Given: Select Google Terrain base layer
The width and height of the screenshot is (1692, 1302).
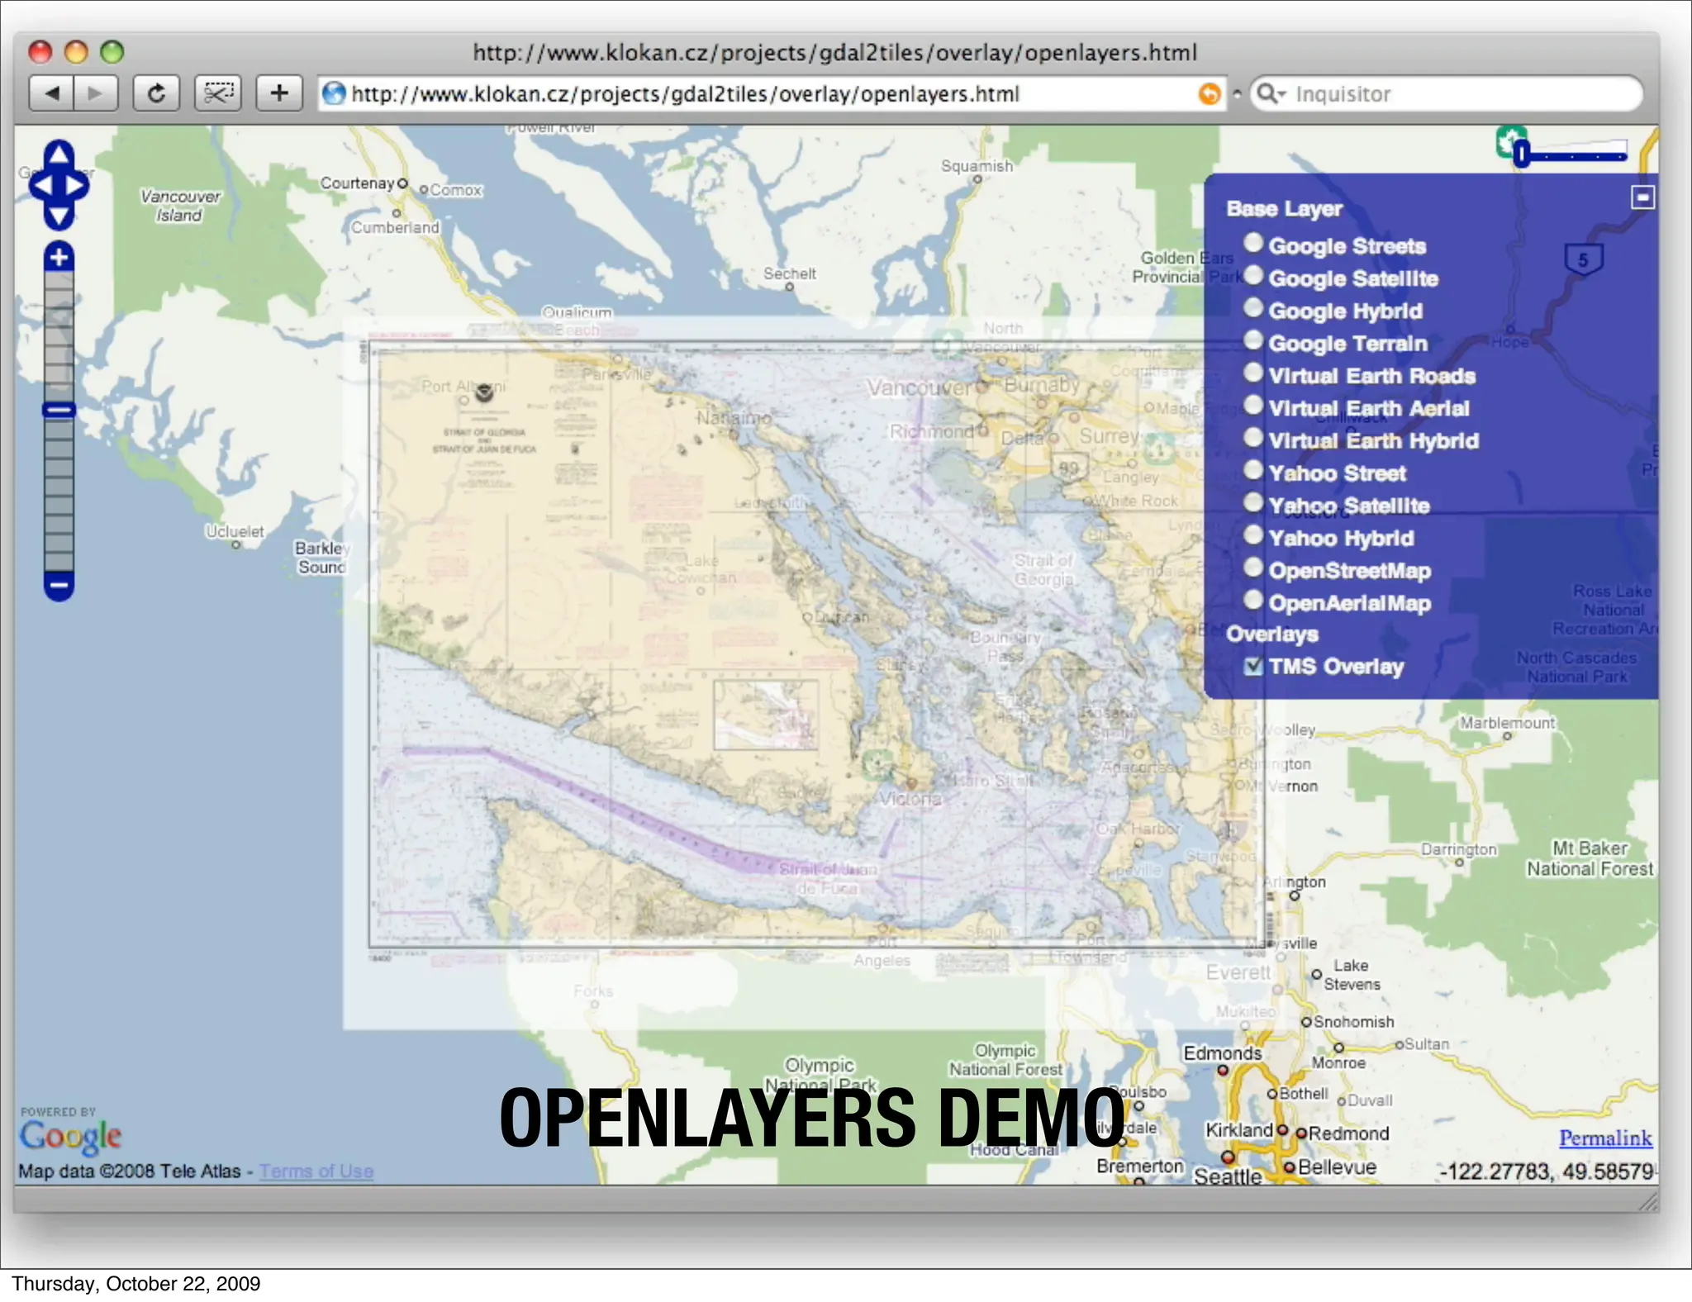Looking at the screenshot, I should [x=1253, y=340].
